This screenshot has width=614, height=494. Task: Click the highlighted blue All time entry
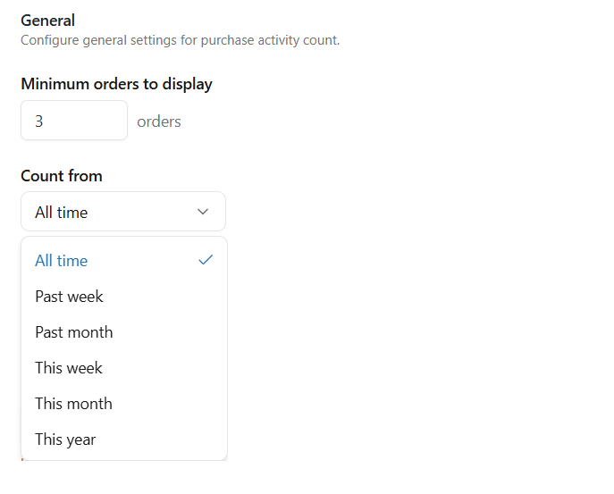pos(62,261)
